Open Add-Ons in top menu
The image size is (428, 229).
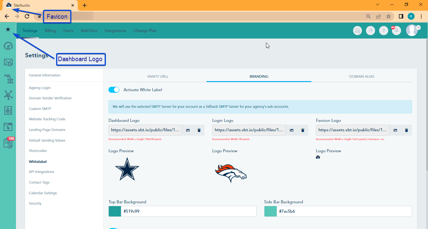coord(89,31)
